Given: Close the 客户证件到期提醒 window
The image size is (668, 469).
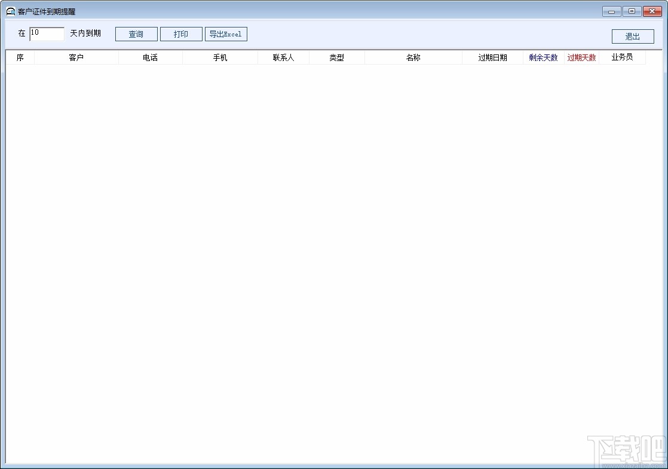Looking at the screenshot, I should (x=652, y=11).
